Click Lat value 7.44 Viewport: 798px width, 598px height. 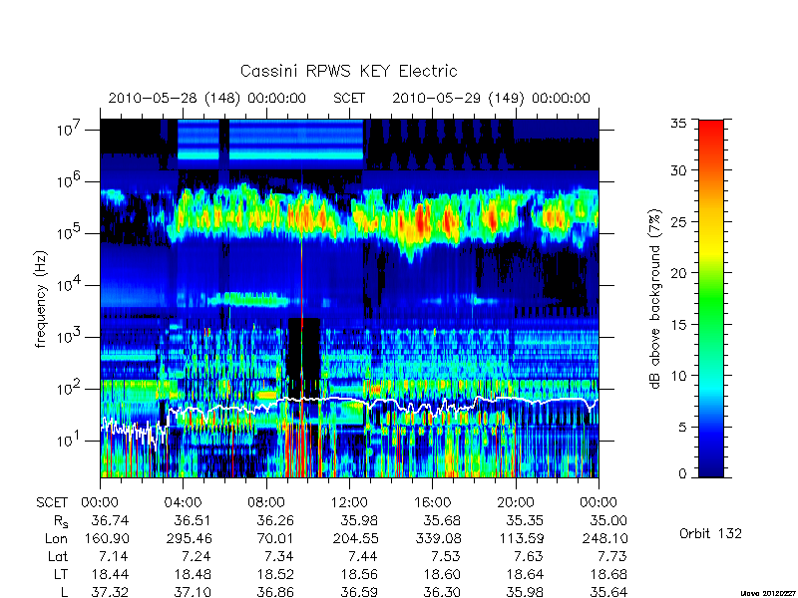(362, 556)
